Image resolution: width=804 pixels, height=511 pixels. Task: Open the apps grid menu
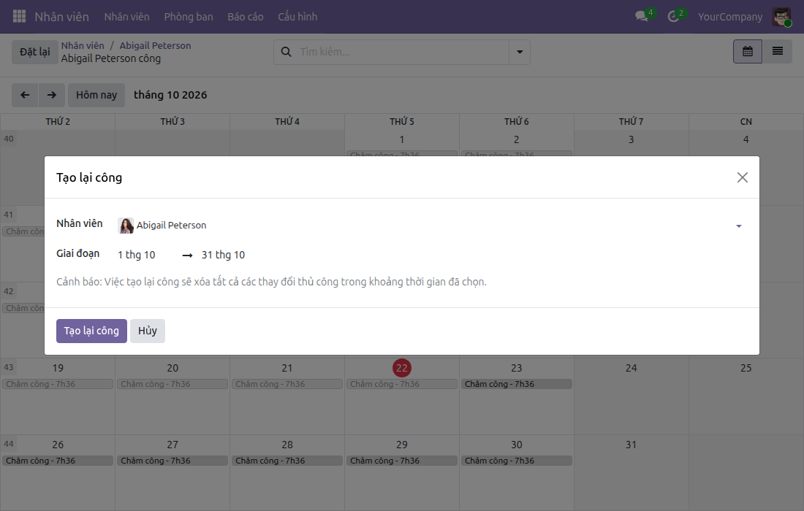coord(19,16)
